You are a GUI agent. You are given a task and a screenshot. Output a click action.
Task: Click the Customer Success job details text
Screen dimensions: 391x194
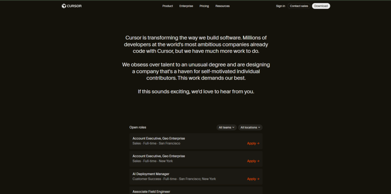[x=174, y=179]
